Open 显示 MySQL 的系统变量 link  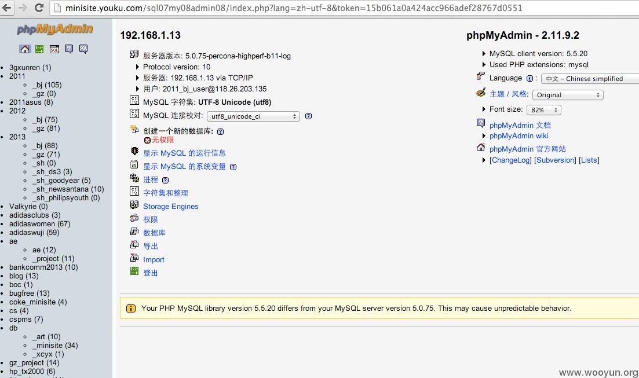point(184,167)
